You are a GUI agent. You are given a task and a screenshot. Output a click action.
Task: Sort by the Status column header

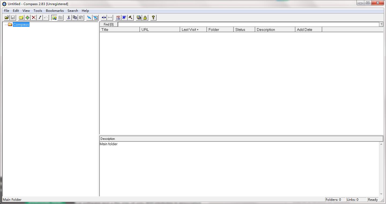click(244, 30)
